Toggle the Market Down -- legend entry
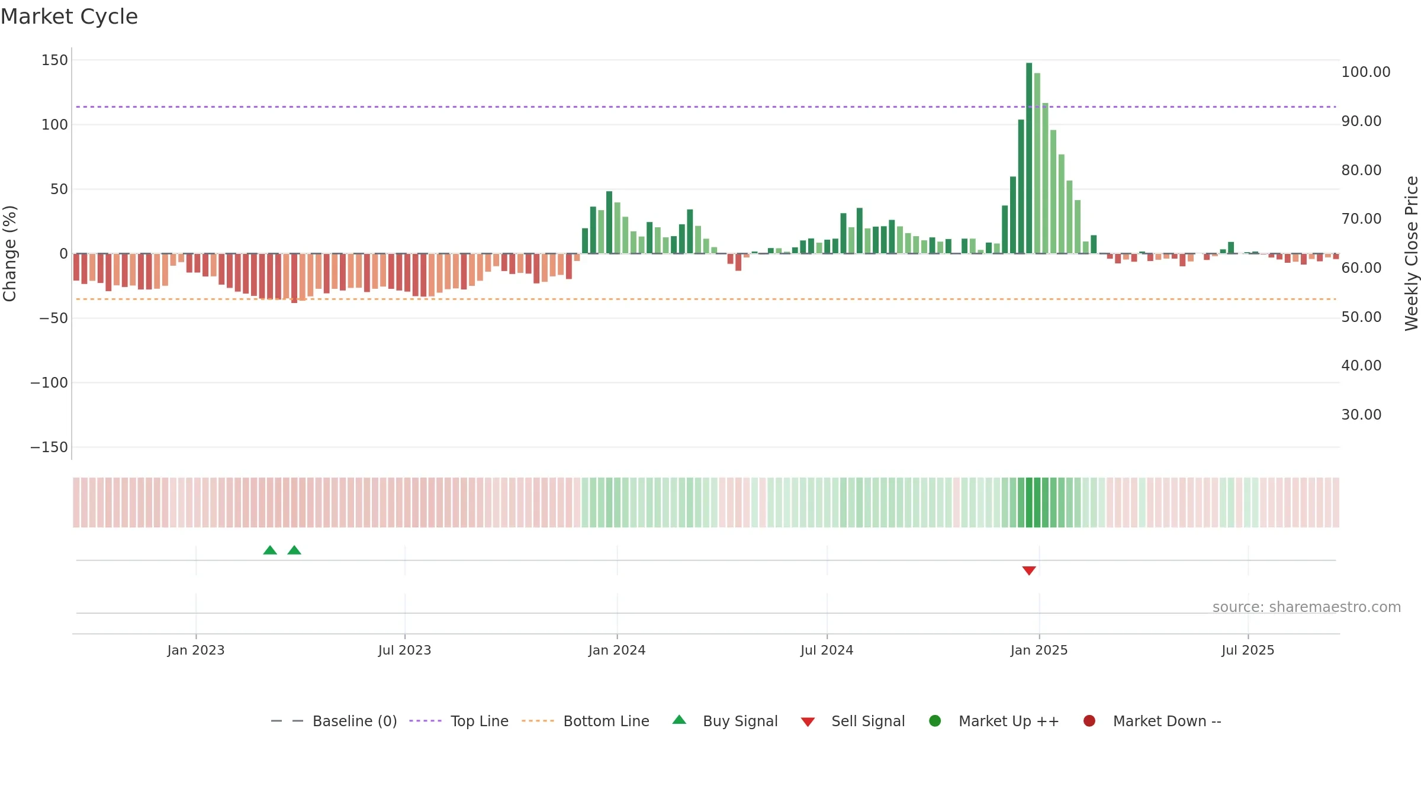The width and height of the screenshot is (1421, 799). [x=1152, y=721]
